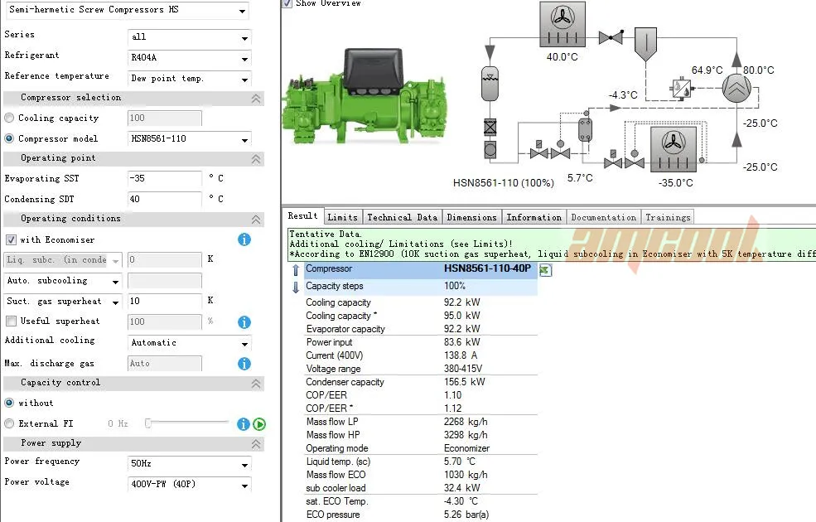
Task: Open the Limits tab
Action: click(x=342, y=217)
